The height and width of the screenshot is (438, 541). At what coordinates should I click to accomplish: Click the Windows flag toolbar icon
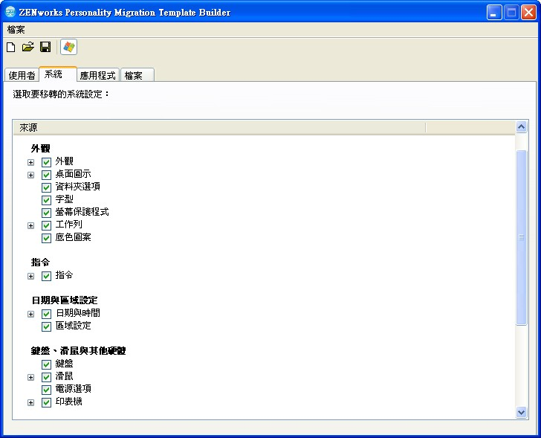point(68,47)
